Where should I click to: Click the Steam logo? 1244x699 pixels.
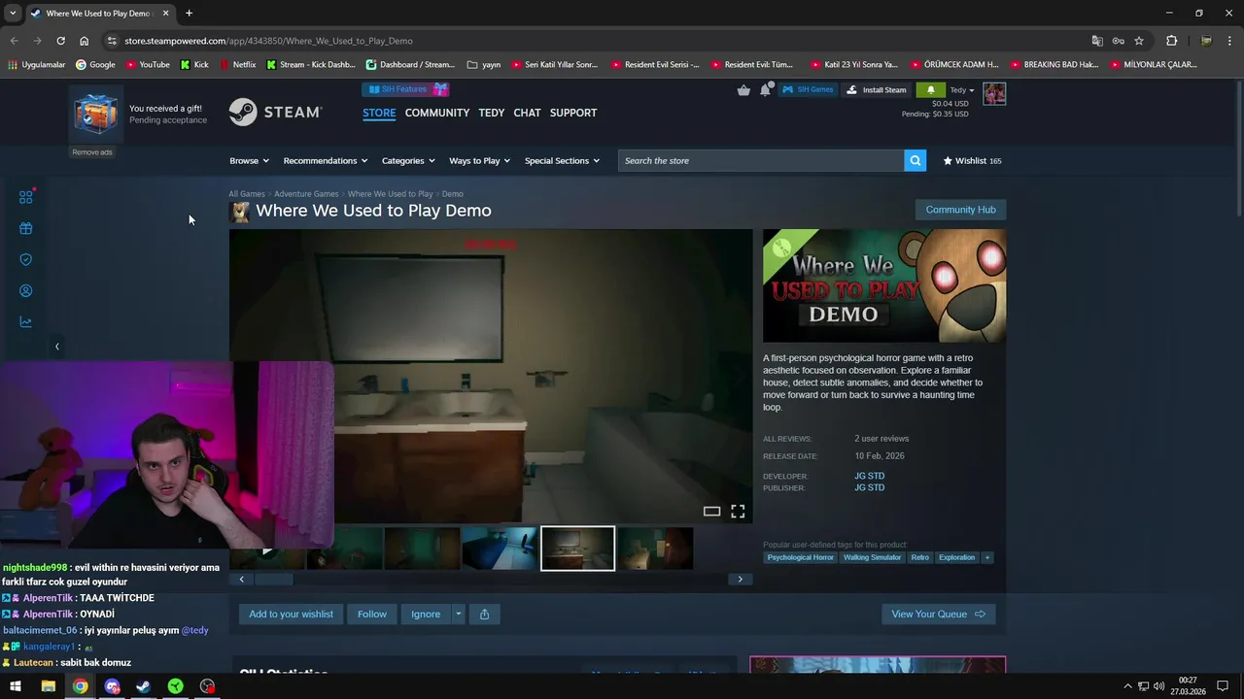click(x=275, y=113)
